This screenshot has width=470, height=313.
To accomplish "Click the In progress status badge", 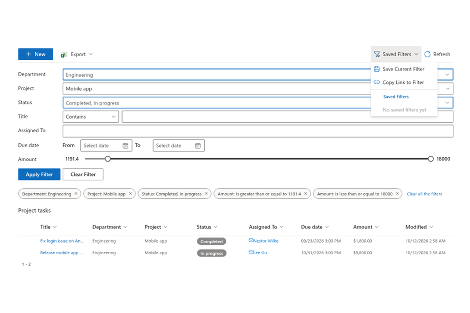I will (211, 253).
